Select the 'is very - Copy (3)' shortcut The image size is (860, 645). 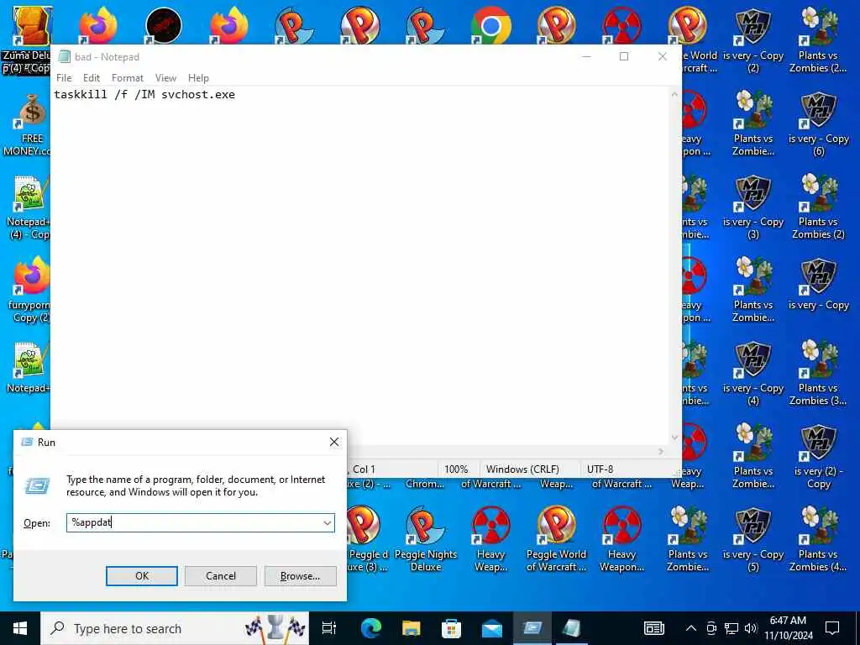753,207
